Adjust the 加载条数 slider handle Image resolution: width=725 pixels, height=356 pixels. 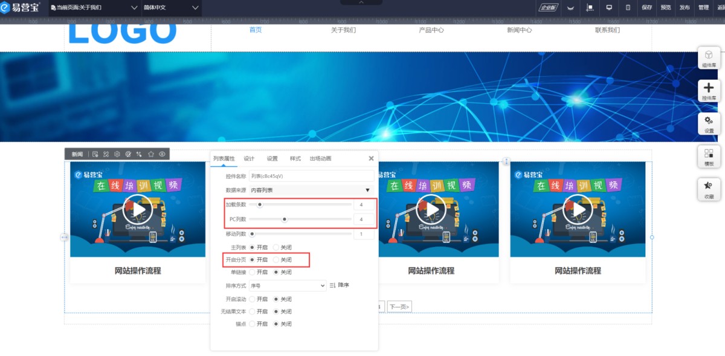pyautogui.click(x=260, y=204)
